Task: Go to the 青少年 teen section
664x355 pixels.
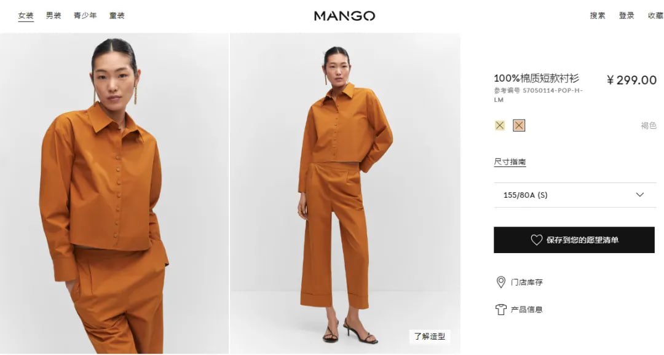Action: (85, 15)
